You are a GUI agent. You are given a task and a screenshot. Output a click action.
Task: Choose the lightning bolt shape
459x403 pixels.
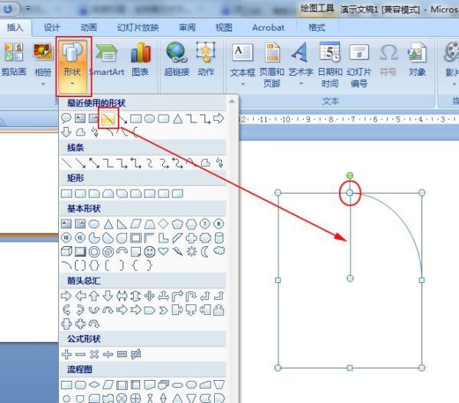point(177,251)
